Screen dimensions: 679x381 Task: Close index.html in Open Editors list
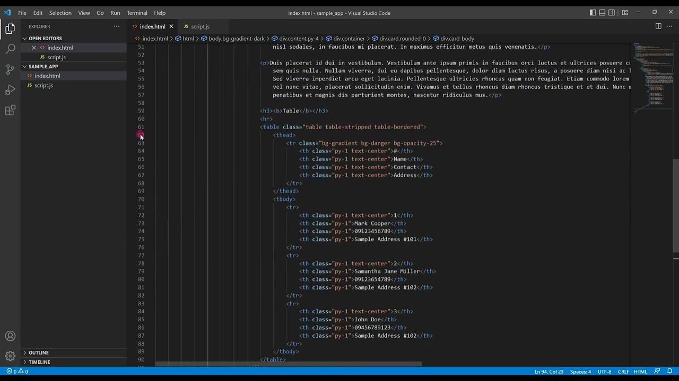[34, 48]
